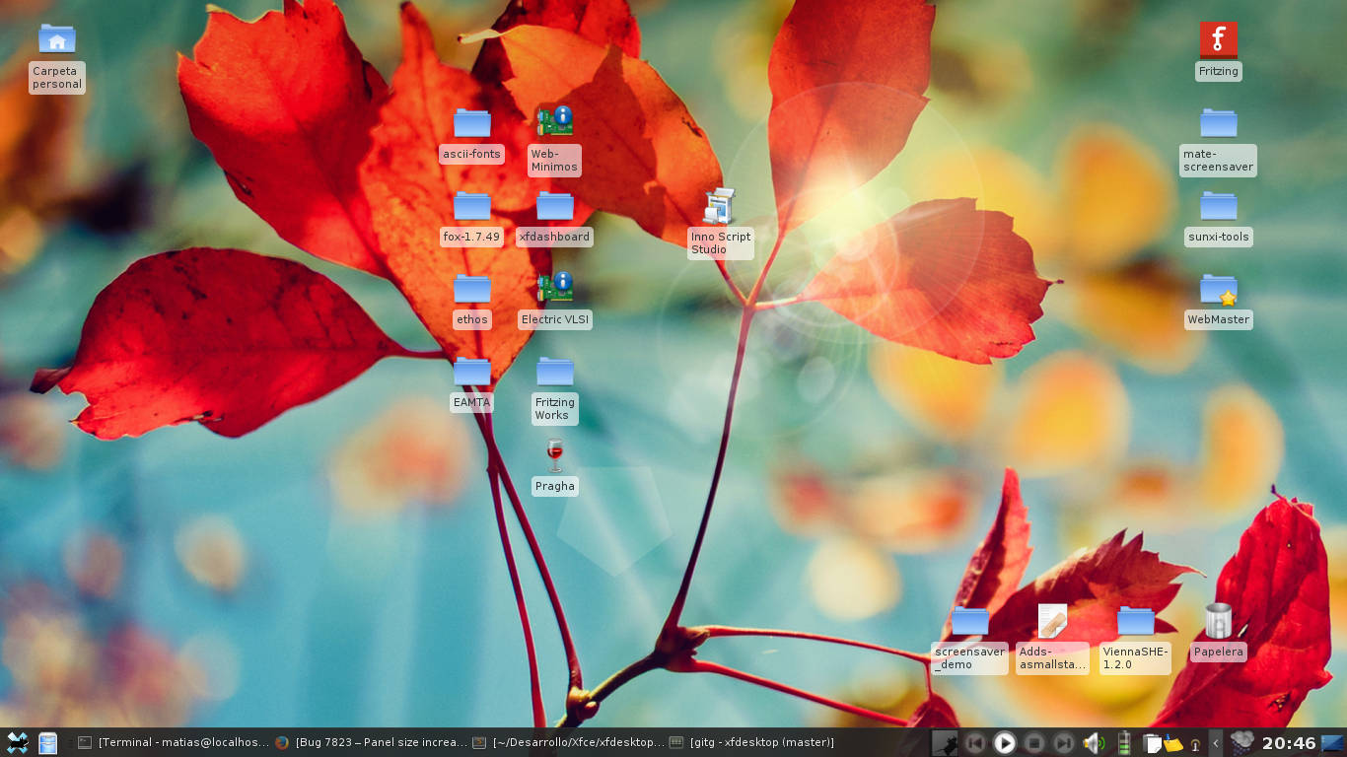Click the volume speaker icon in panel
Viewport: 1347px width, 757px height.
[x=1093, y=743]
